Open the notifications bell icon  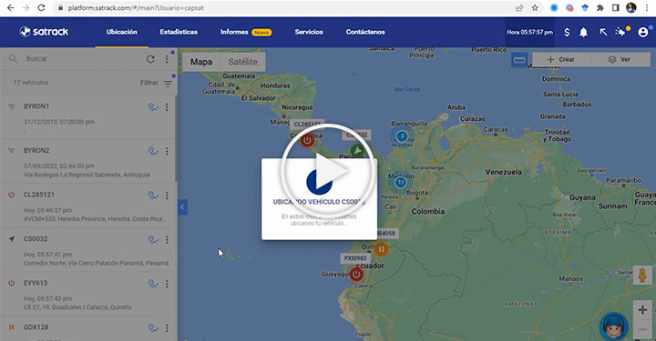[x=583, y=33]
